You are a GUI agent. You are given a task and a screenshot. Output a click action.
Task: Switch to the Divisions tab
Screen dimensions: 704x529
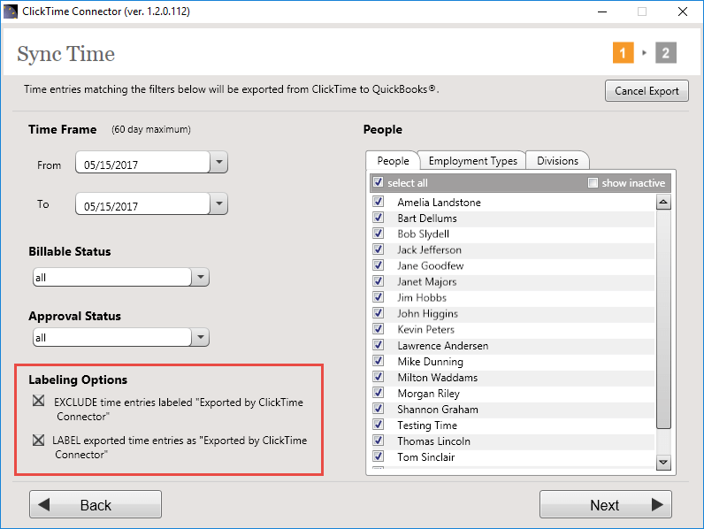pyautogui.click(x=557, y=161)
